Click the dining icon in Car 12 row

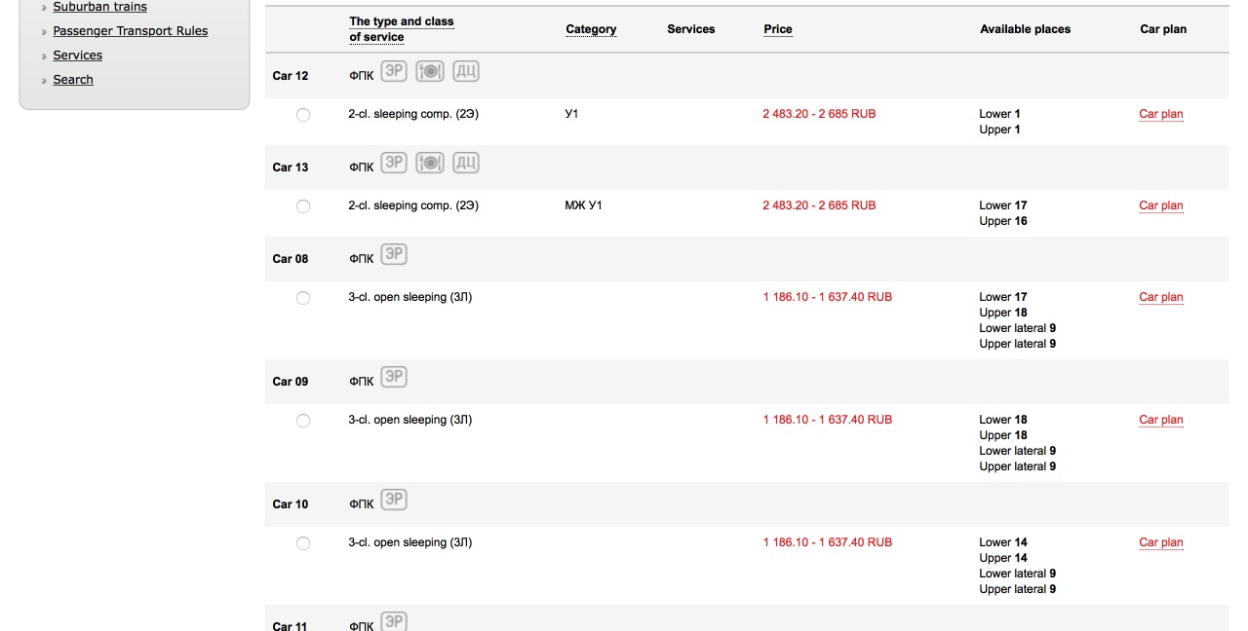coord(429,71)
